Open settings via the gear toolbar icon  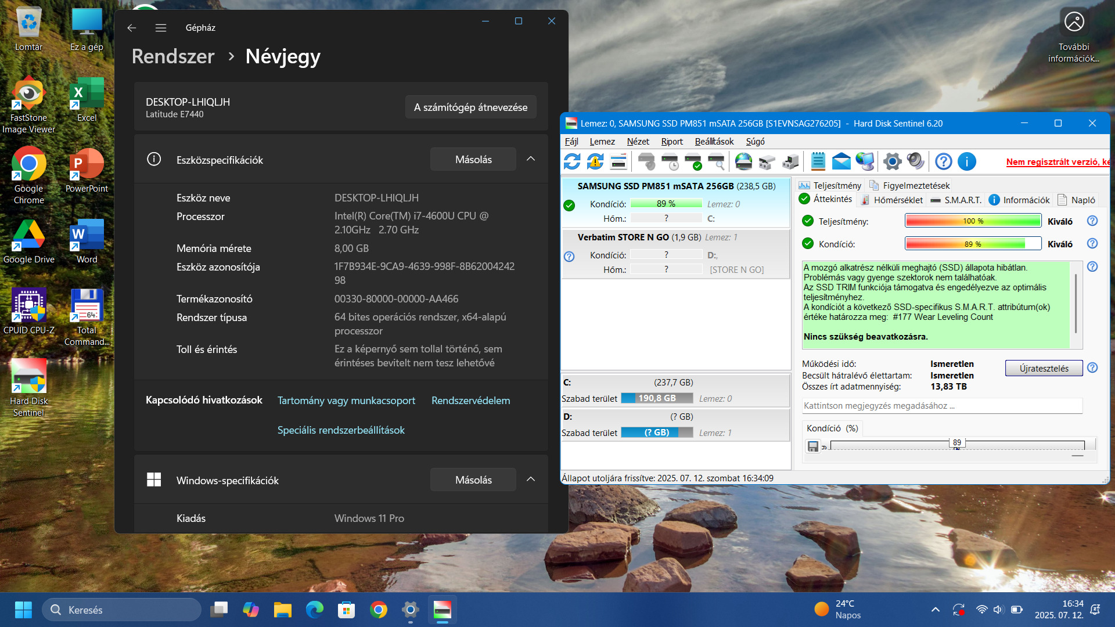(x=892, y=161)
